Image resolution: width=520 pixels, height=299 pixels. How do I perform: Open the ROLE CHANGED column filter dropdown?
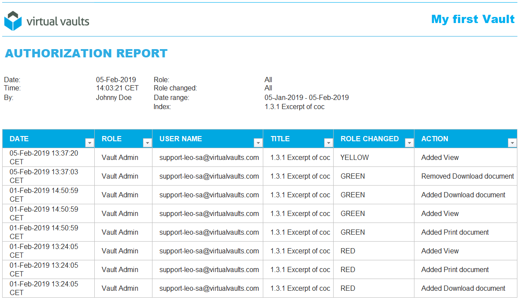(x=409, y=143)
